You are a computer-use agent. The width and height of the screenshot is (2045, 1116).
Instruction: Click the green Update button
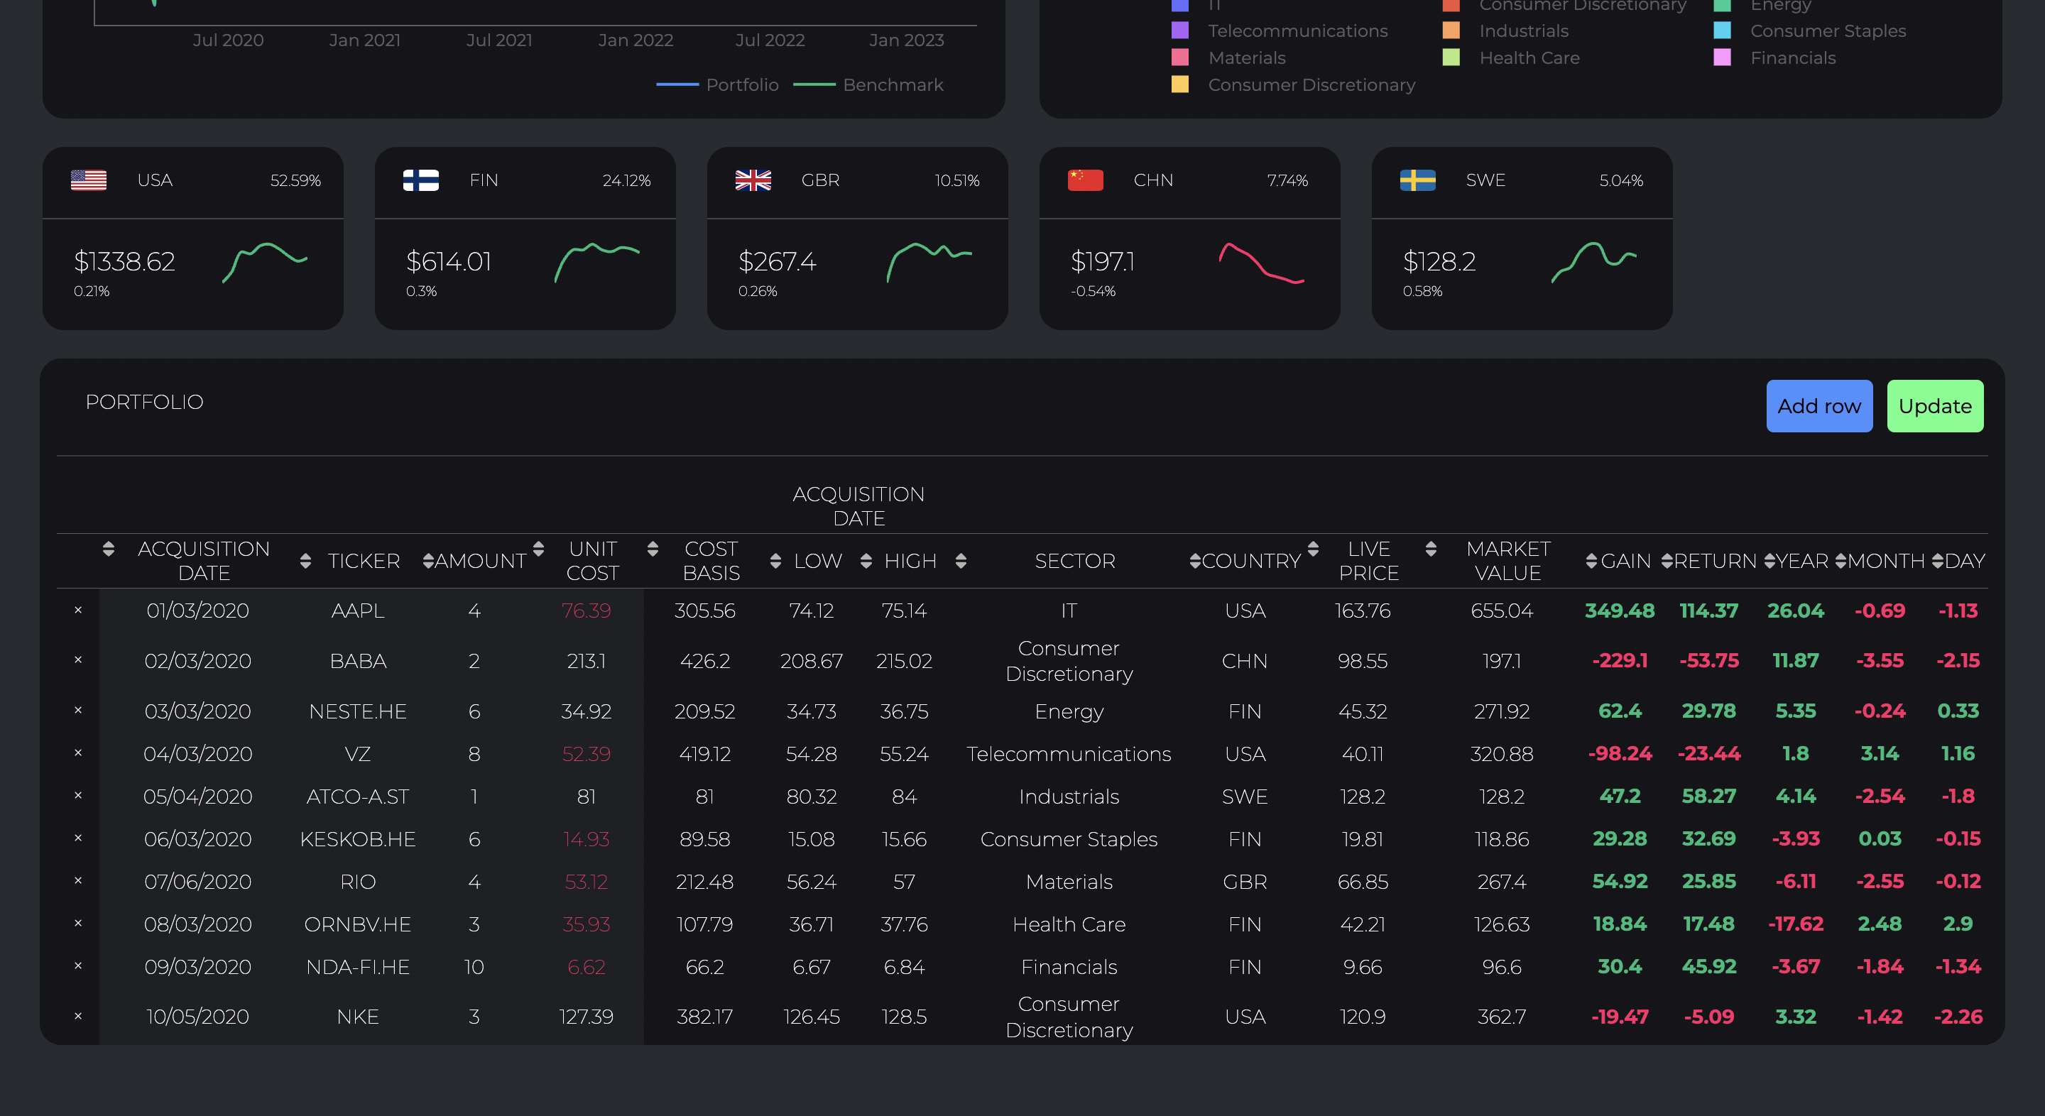tap(1935, 405)
